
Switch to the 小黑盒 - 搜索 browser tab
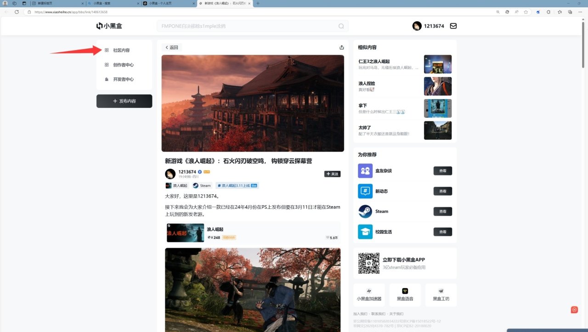pyautogui.click(x=113, y=3)
